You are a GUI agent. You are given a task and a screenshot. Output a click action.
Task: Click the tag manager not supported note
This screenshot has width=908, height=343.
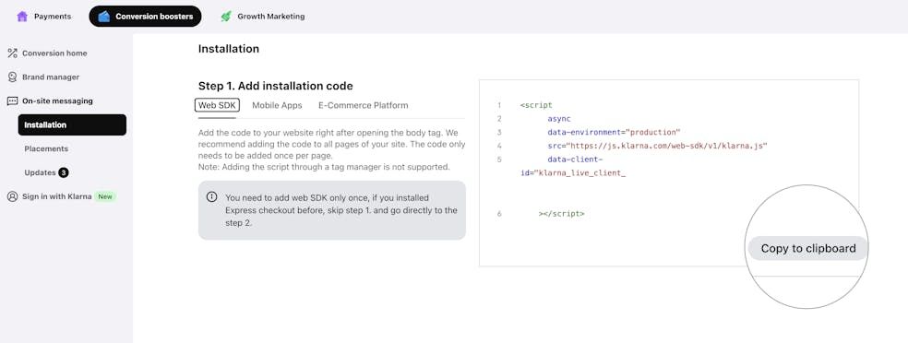(324, 167)
